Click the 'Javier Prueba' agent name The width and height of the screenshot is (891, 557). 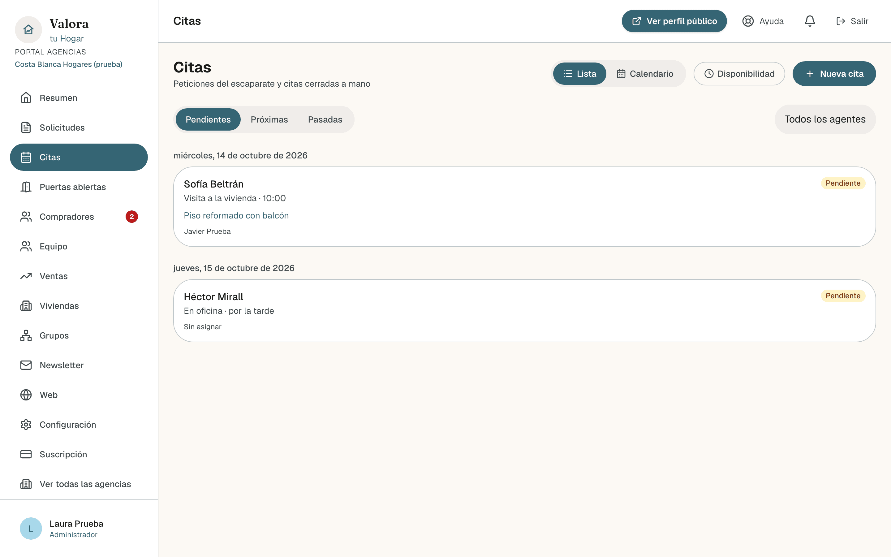point(207,231)
